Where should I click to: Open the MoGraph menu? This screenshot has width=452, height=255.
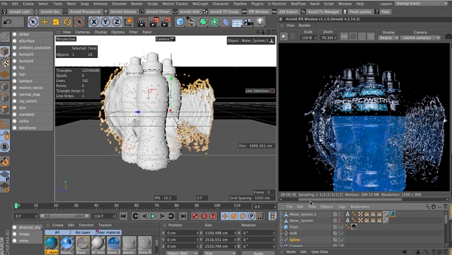(200, 4)
